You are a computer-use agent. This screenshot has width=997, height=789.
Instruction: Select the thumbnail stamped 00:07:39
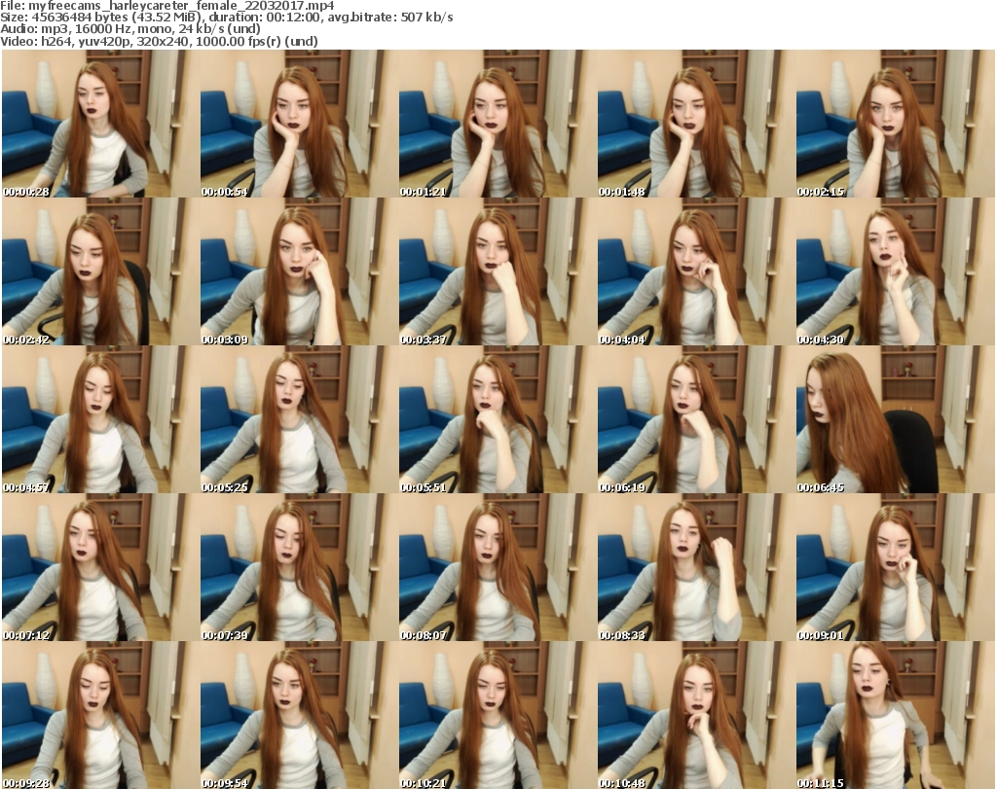(300, 567)
